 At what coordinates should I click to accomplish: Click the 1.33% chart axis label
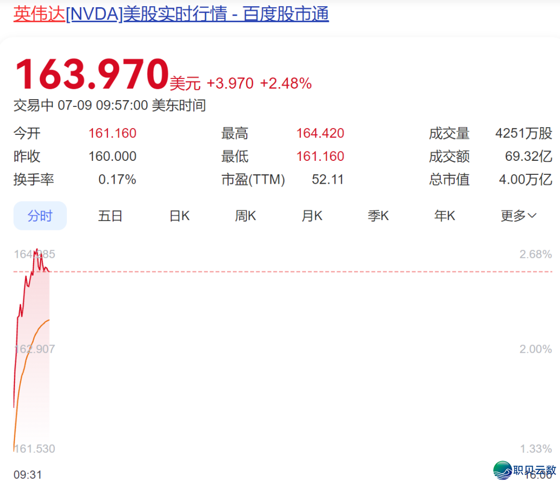point(536,449)
